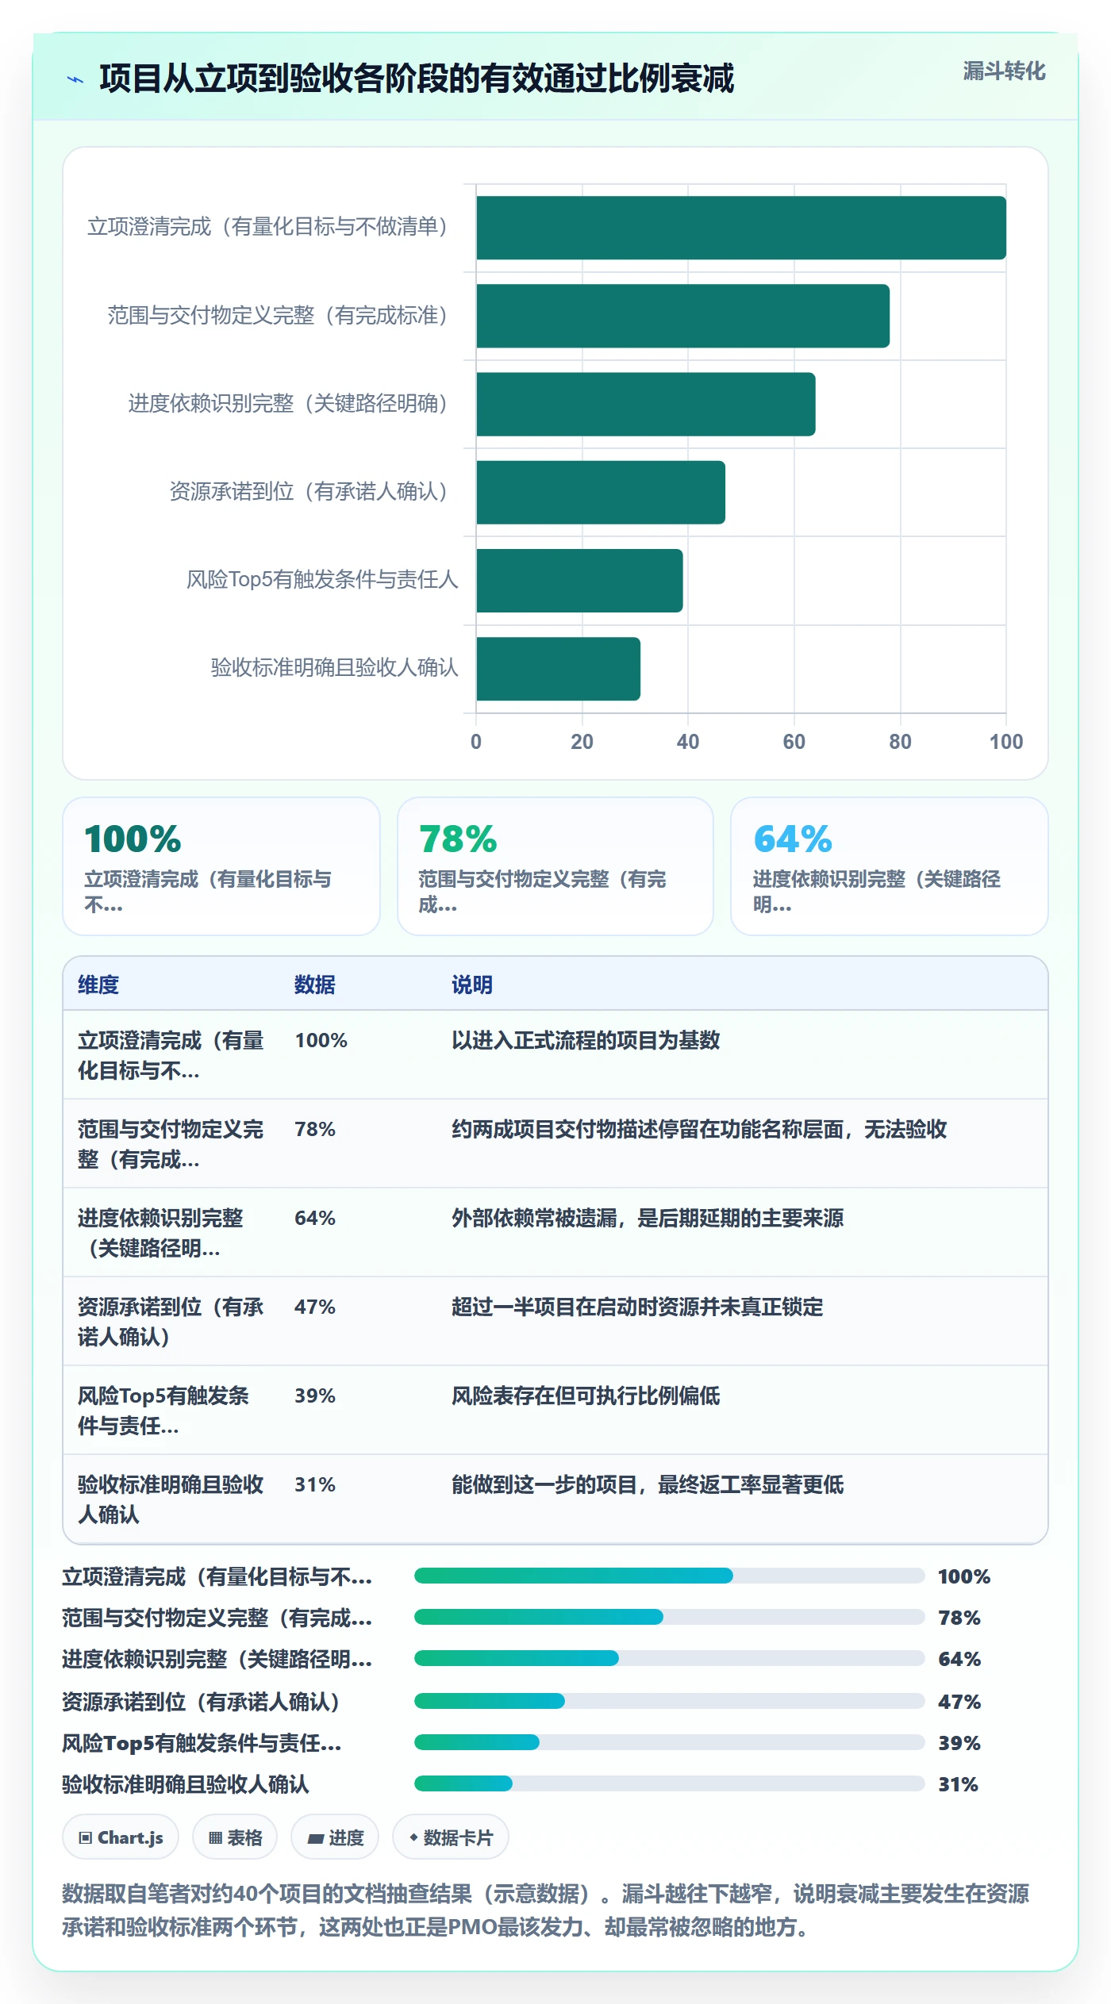Click the 维度 column header
Screen dimensions: 1111x2004
pos(98,985)
